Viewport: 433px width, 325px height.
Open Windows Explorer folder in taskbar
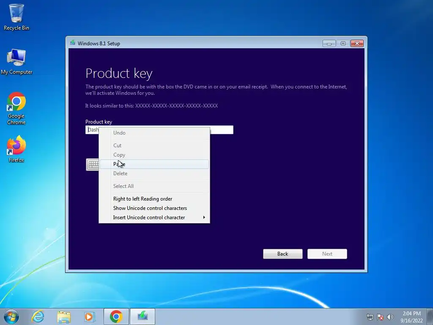[x=64, y=317]
